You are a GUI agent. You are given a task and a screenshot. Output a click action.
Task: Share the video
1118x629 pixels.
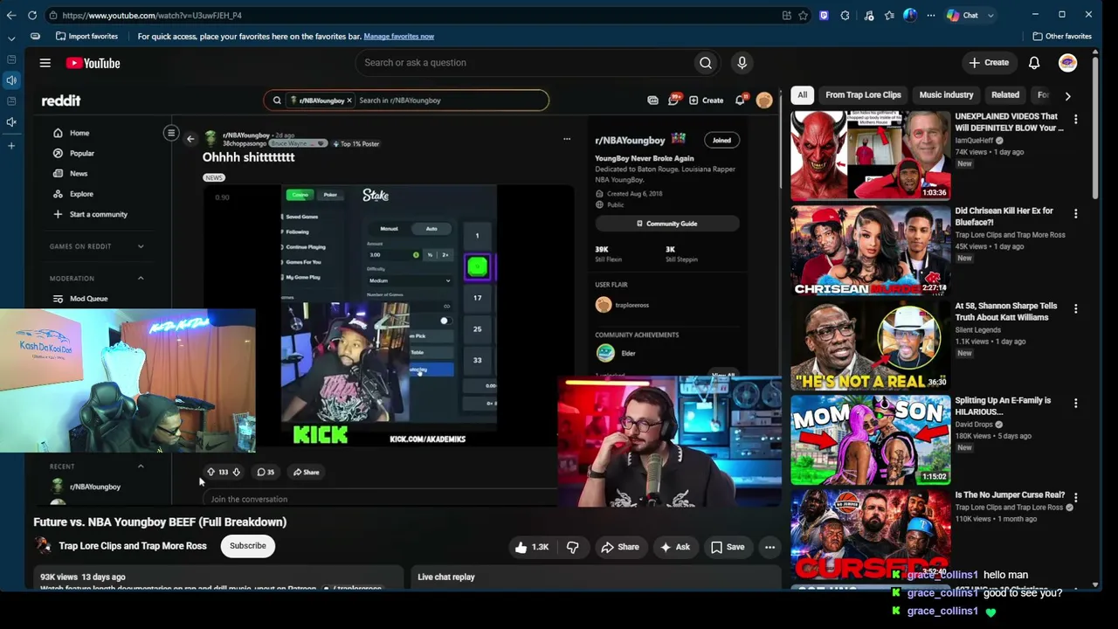[x=619, y=547]
